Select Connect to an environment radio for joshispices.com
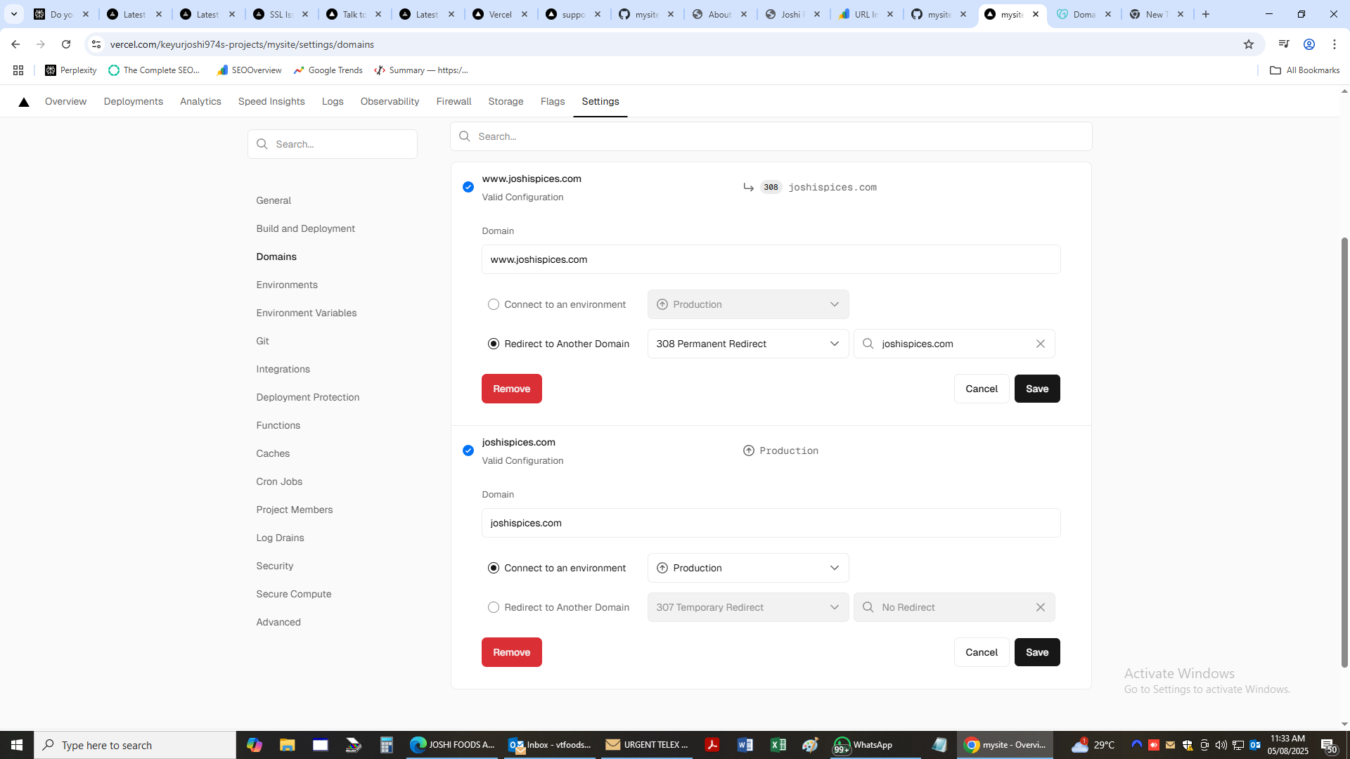The width and height of the screenshot is (1350, 759). coord(494,568)
